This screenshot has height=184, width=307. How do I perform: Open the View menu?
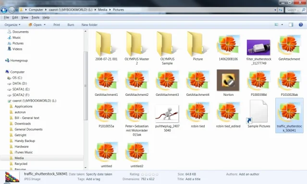click(25, 17)
